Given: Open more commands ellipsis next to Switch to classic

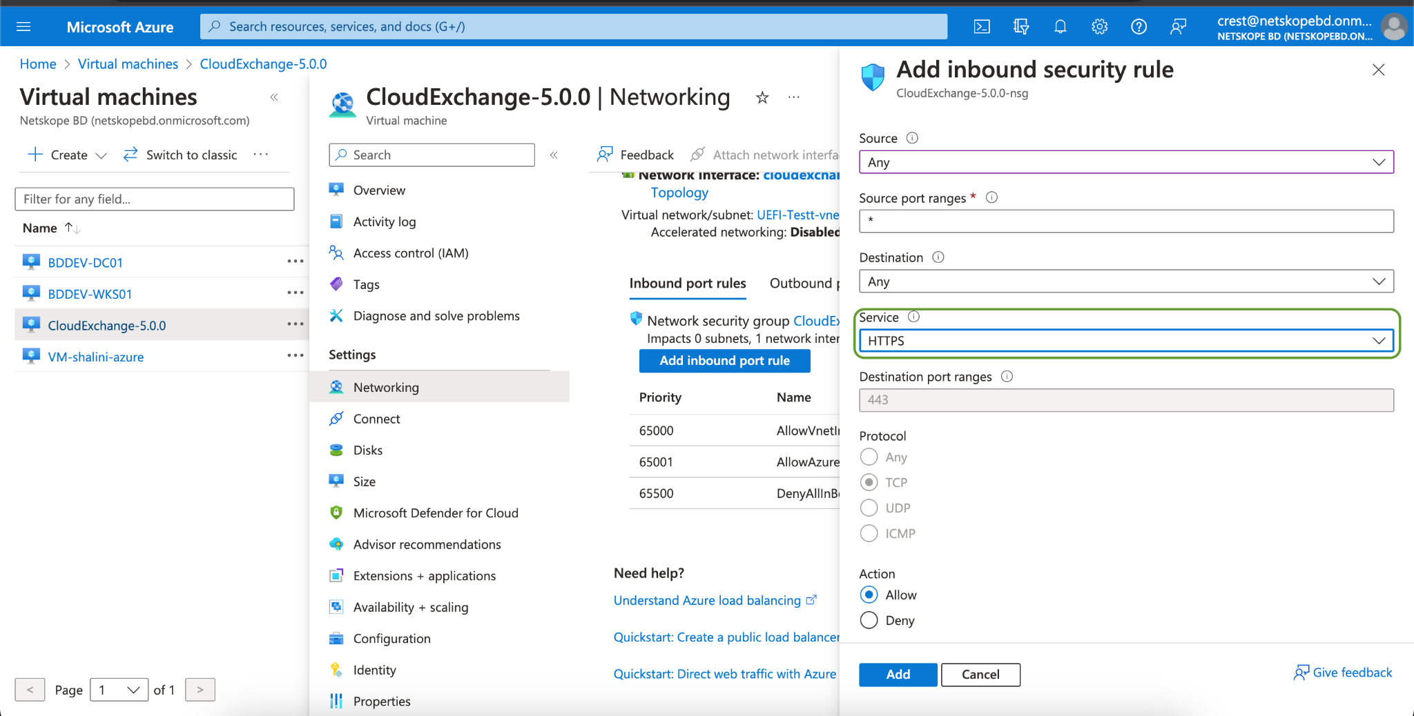Looking at the screenshot, I should click(x=261, y=155).
